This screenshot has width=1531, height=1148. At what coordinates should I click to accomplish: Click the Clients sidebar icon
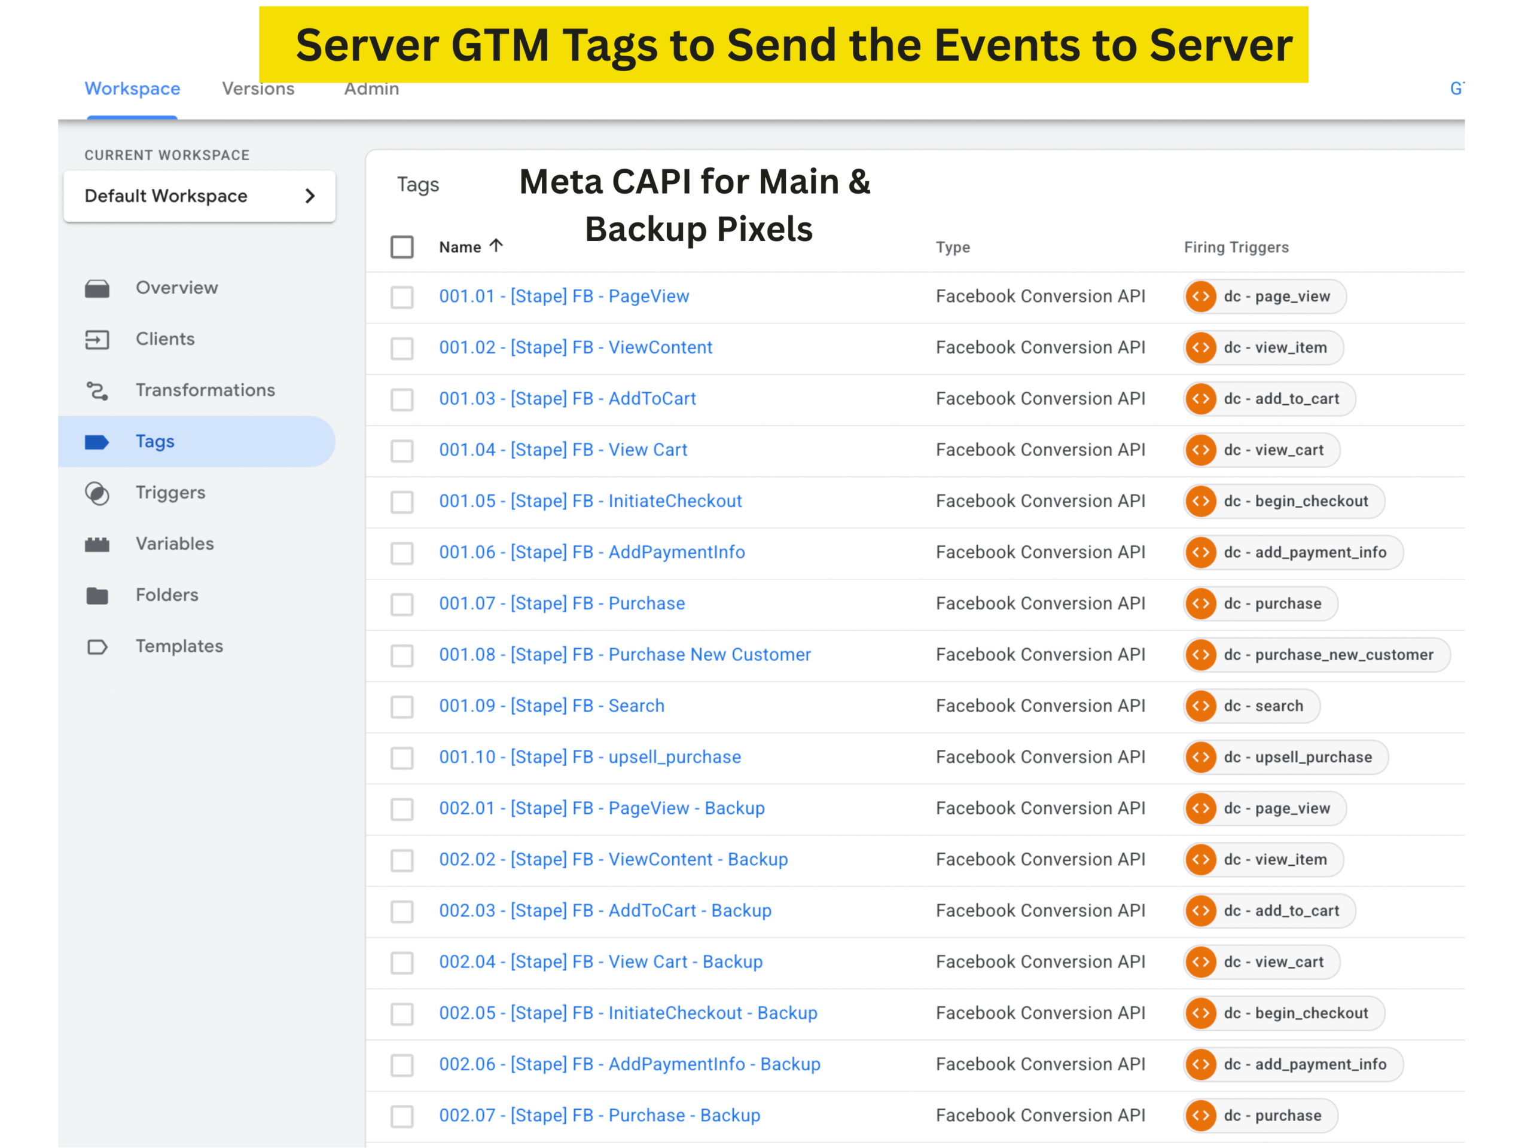[x=97, y=339]
